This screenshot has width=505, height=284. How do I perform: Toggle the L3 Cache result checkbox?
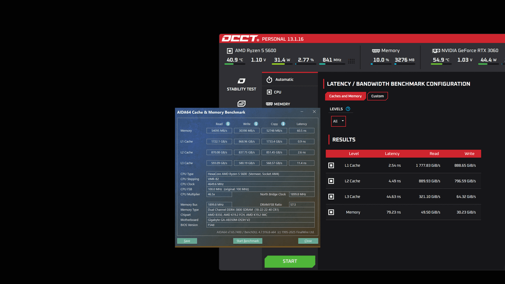point(331,197)
